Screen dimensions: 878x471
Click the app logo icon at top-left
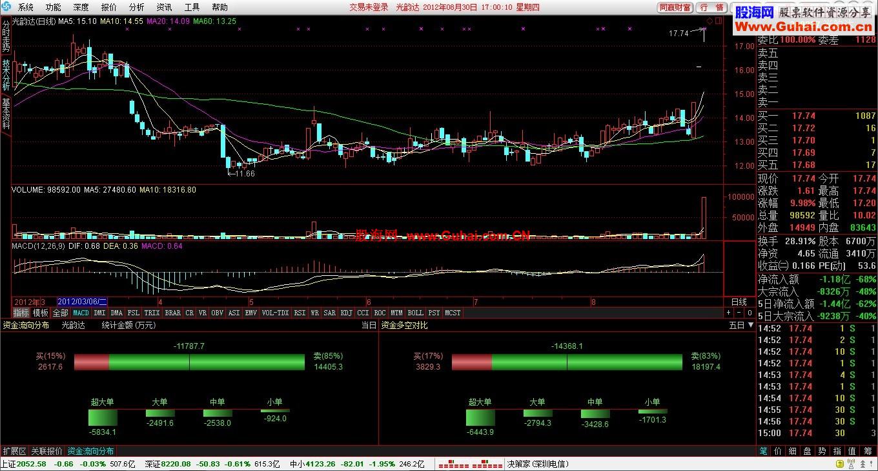click(x=8, y=7)
